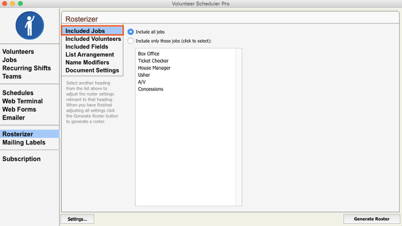
Task: Open the List Arrangement heading
Action: (90, 55)
